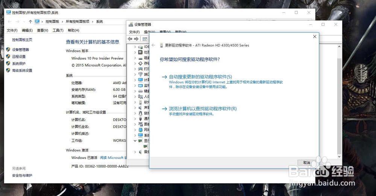Select the print queues printer icon

coord(141,69)
